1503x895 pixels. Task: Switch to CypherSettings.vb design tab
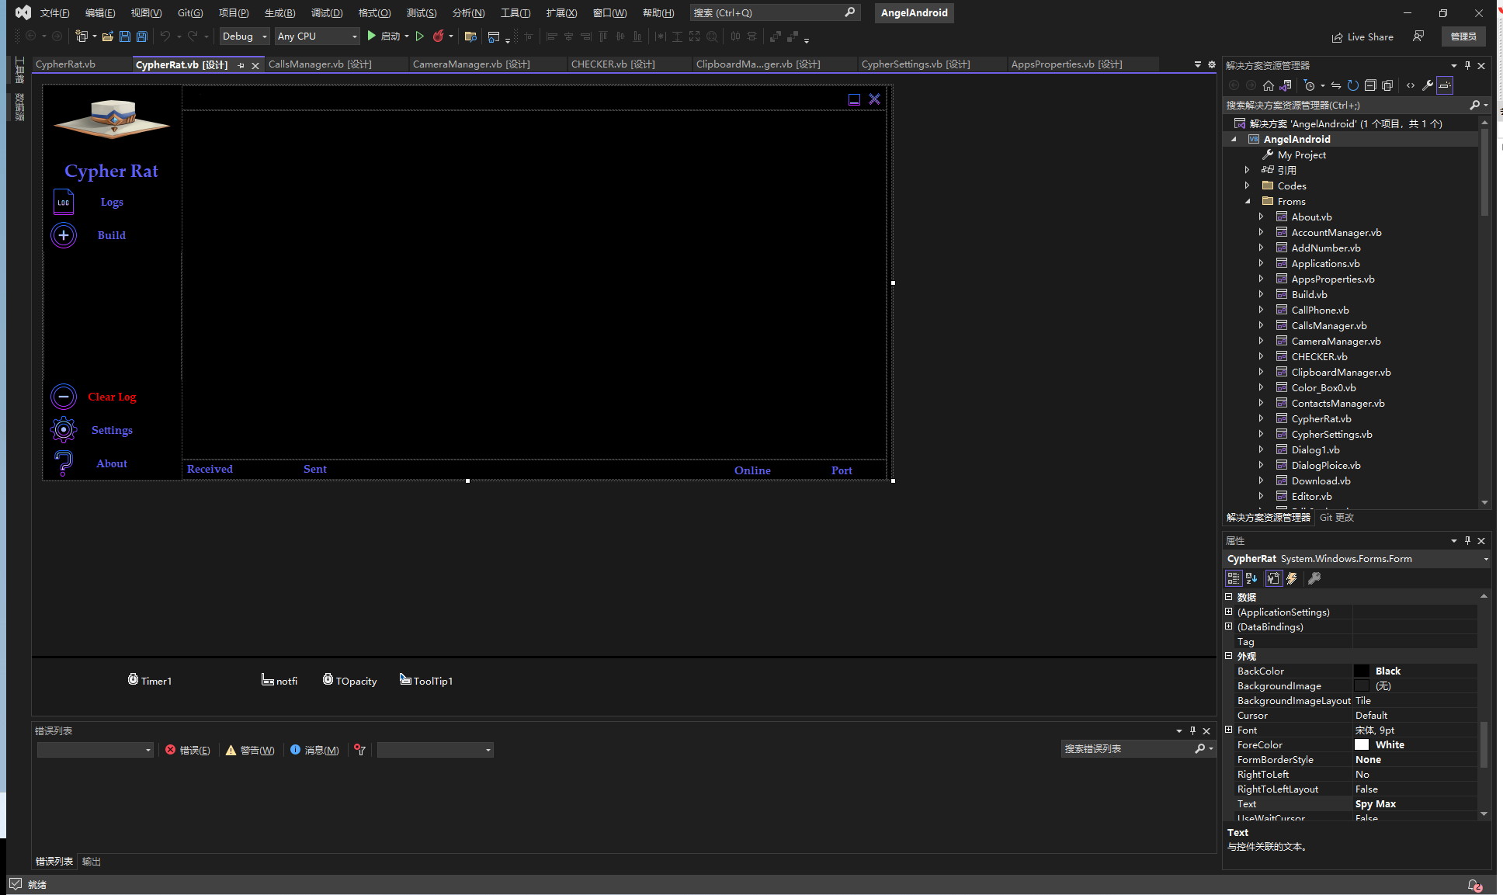[915, 64]
